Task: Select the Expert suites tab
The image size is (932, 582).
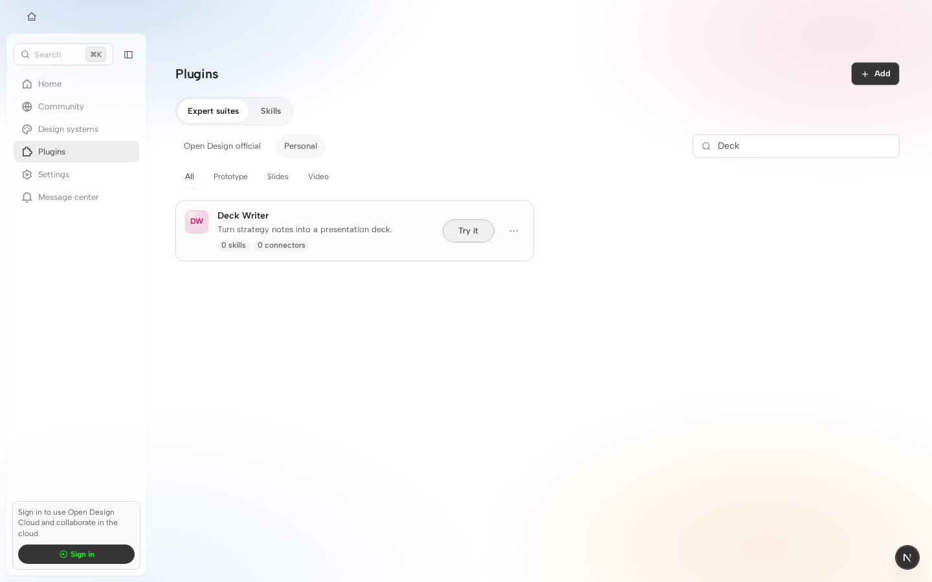Action: point(213,111)
